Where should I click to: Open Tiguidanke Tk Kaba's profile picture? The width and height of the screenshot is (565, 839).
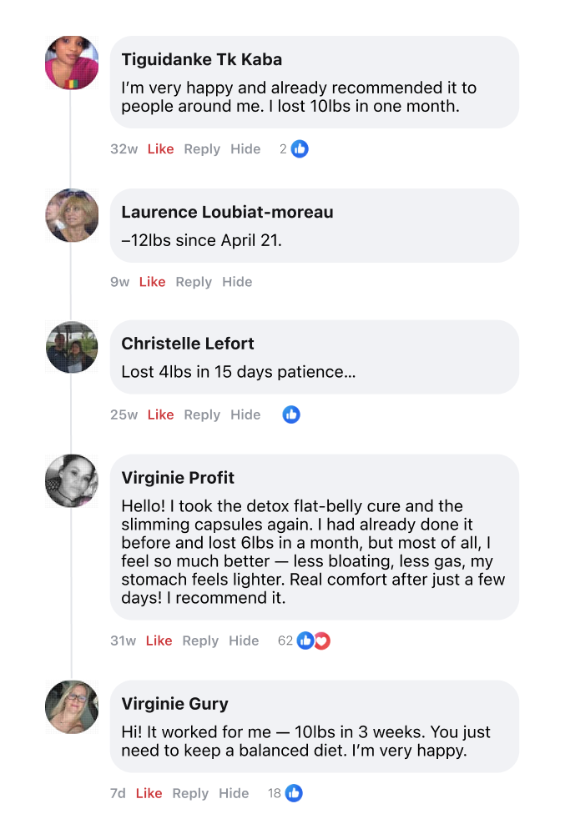coord(72,63)
